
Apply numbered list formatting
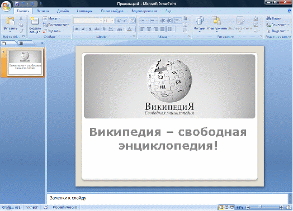coord(153,21)
